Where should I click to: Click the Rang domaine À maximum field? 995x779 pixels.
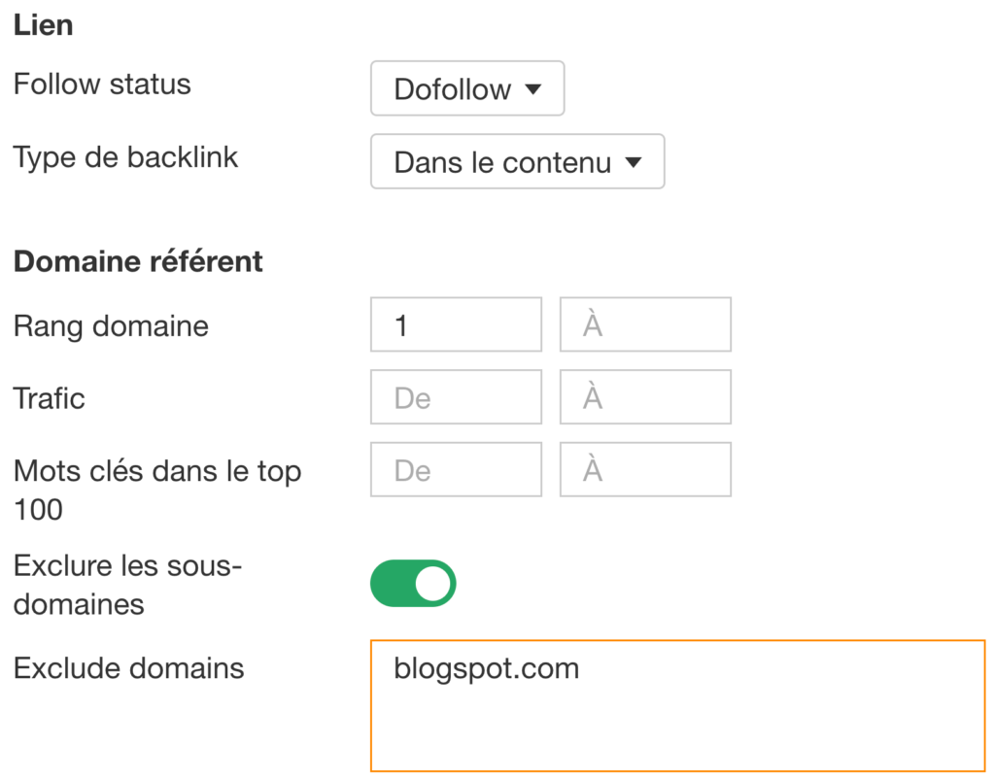tap(645, 324)
